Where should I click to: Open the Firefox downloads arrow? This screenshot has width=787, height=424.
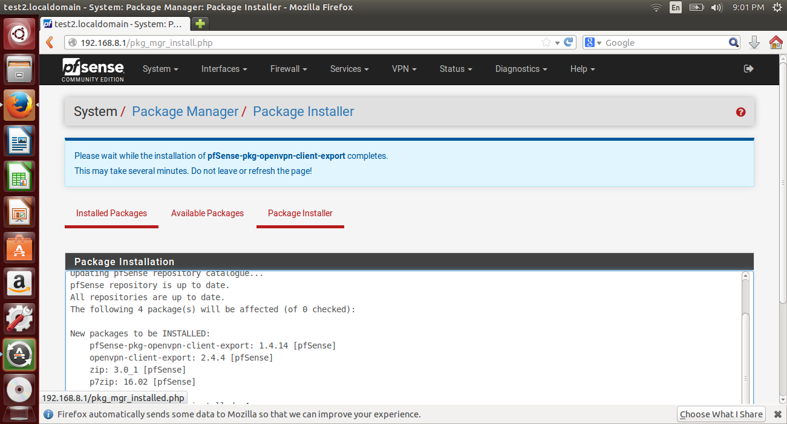(x=754, y=42)
